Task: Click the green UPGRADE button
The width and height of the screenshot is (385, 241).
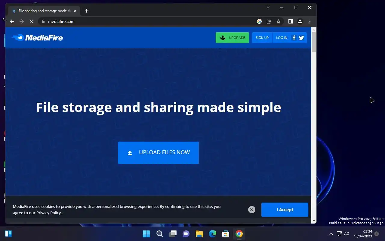Action: pos(232,38)
